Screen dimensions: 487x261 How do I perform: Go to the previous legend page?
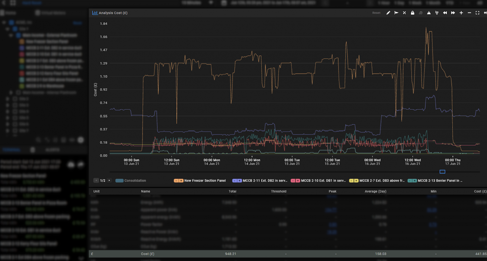click(96, 180)
